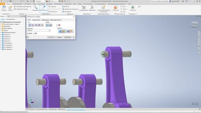Open the Сборка ribbon tab
This screenshot has width=201, height=113.
click(x=8, y=4)
